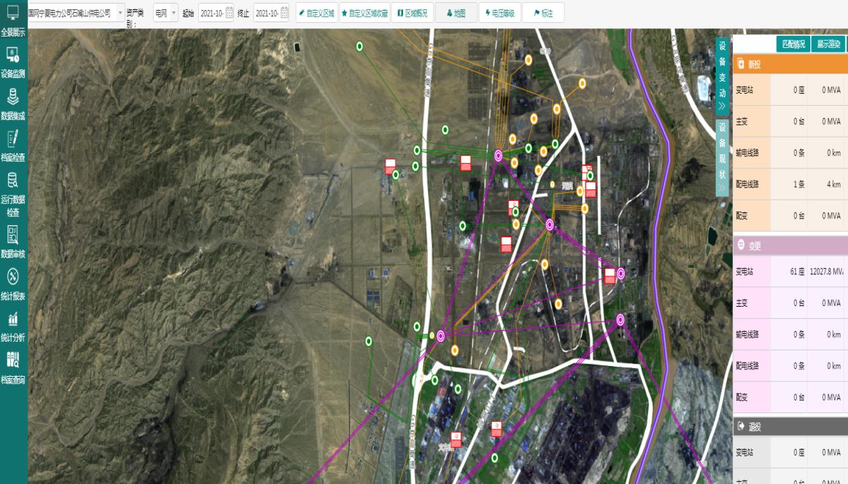This screenshot has height=484, width=848.
Task: Click the 自定义区域收藏 favorites button
Action: click(365, 13)
